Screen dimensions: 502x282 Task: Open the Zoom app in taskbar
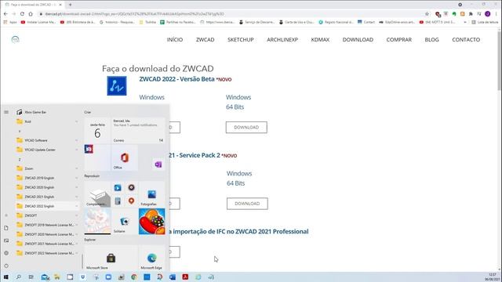pos(108,277)
